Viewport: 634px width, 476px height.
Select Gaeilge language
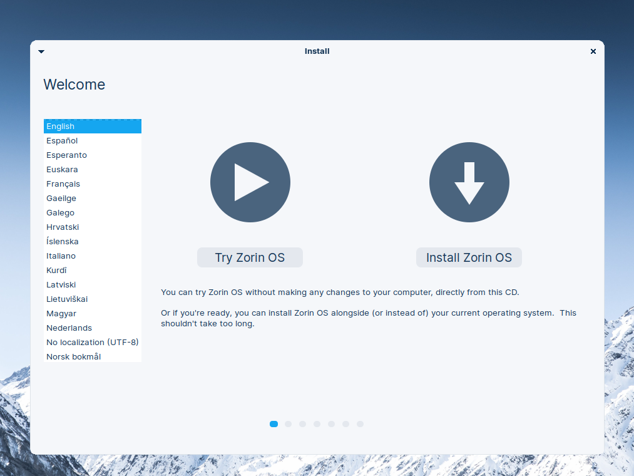(x=93, y=199)
